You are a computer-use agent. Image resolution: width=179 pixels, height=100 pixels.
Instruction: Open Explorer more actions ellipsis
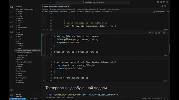coord(38,6)
